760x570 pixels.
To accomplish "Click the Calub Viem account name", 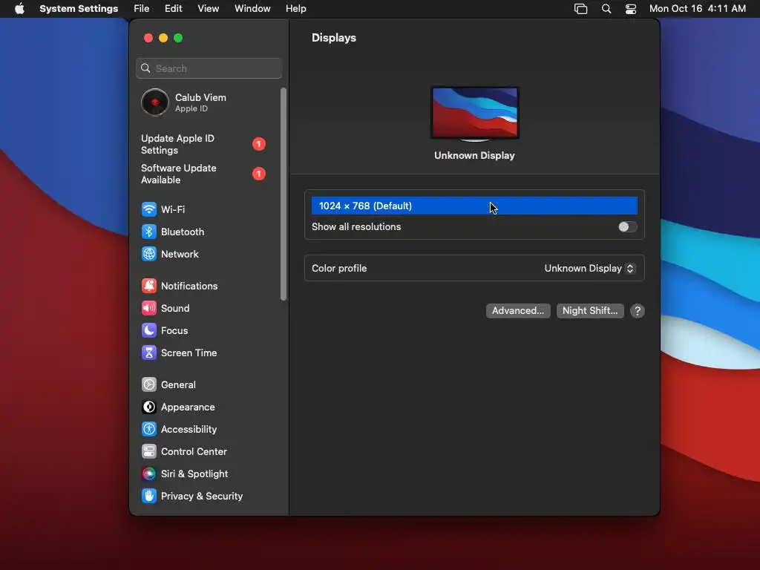I will tap(200, 97).
